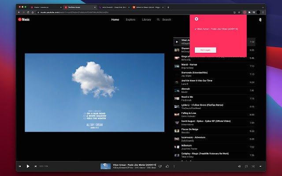This screenshot has width=282, height=176.
Task: Play And We Knew It Was Our Time
Action: click(215, 82)
